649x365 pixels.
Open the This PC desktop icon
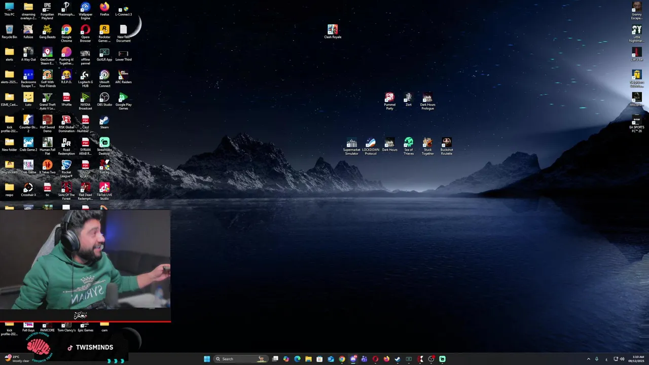(9, 10)
